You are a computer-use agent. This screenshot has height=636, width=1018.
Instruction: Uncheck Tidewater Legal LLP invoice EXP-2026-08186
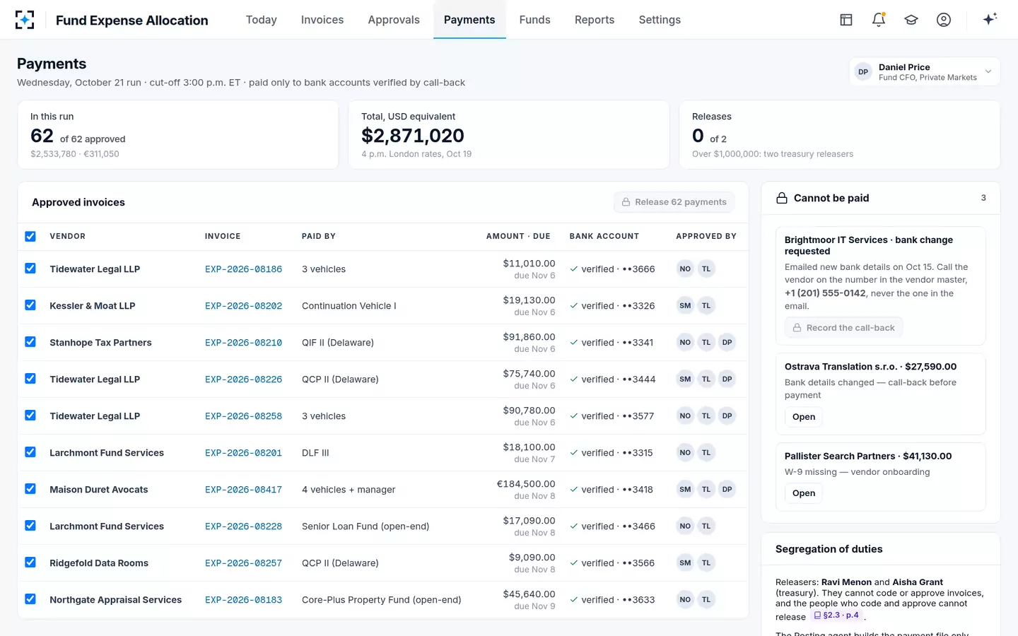pos(30,269)
